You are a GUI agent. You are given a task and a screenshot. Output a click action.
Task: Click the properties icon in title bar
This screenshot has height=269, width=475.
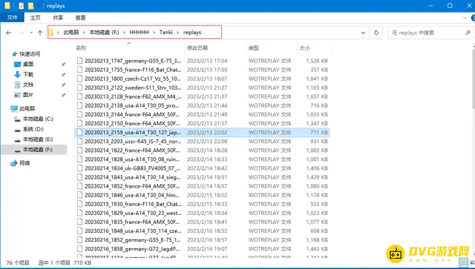pyautogui.click(x=21, y=6)
